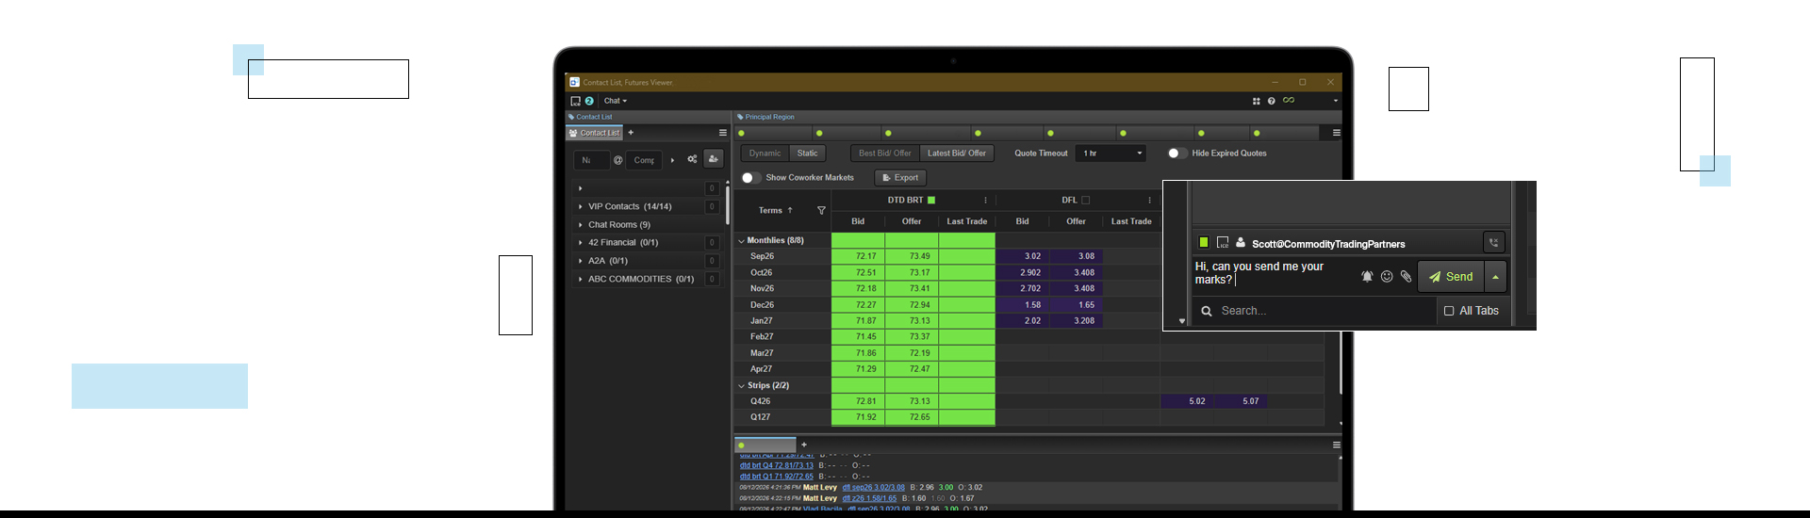Expand A2A contact group
This screenshot has width=1810, height=518.
click(x=581, y=261)
